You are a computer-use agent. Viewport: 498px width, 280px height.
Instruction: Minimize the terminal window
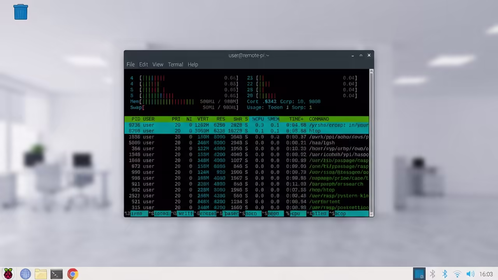point(352,55)
